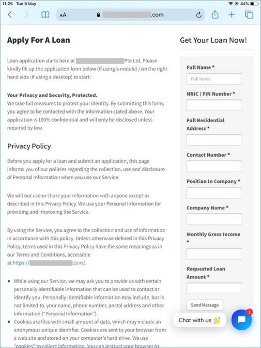261x348 pixels.
Task: Click the Requested Loan Amount field
Action: 214,288
